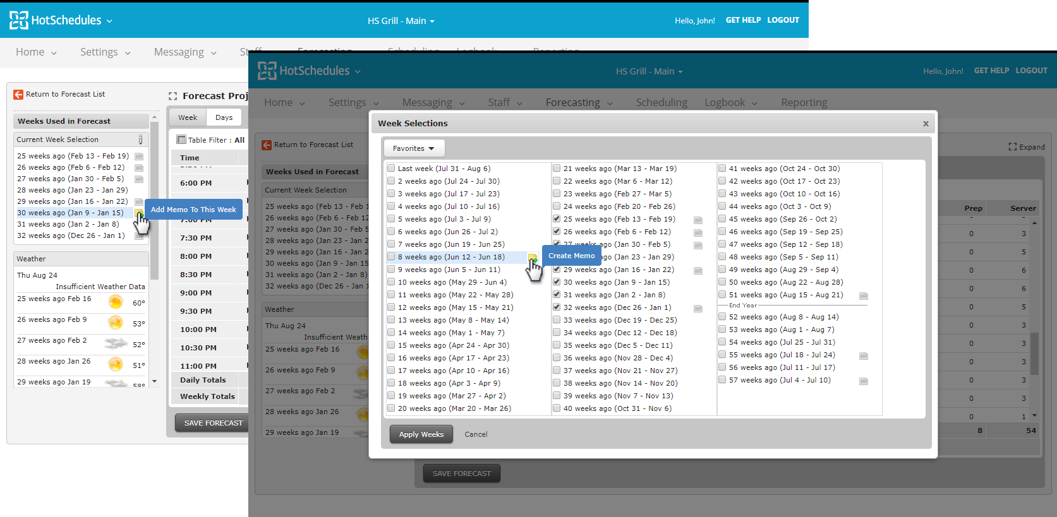Uncheck the 31 weeks ago (Jan 2 - Jan 8) checkbox
The height and width of the screenshot is (517, 1057).
coord(557,295)
